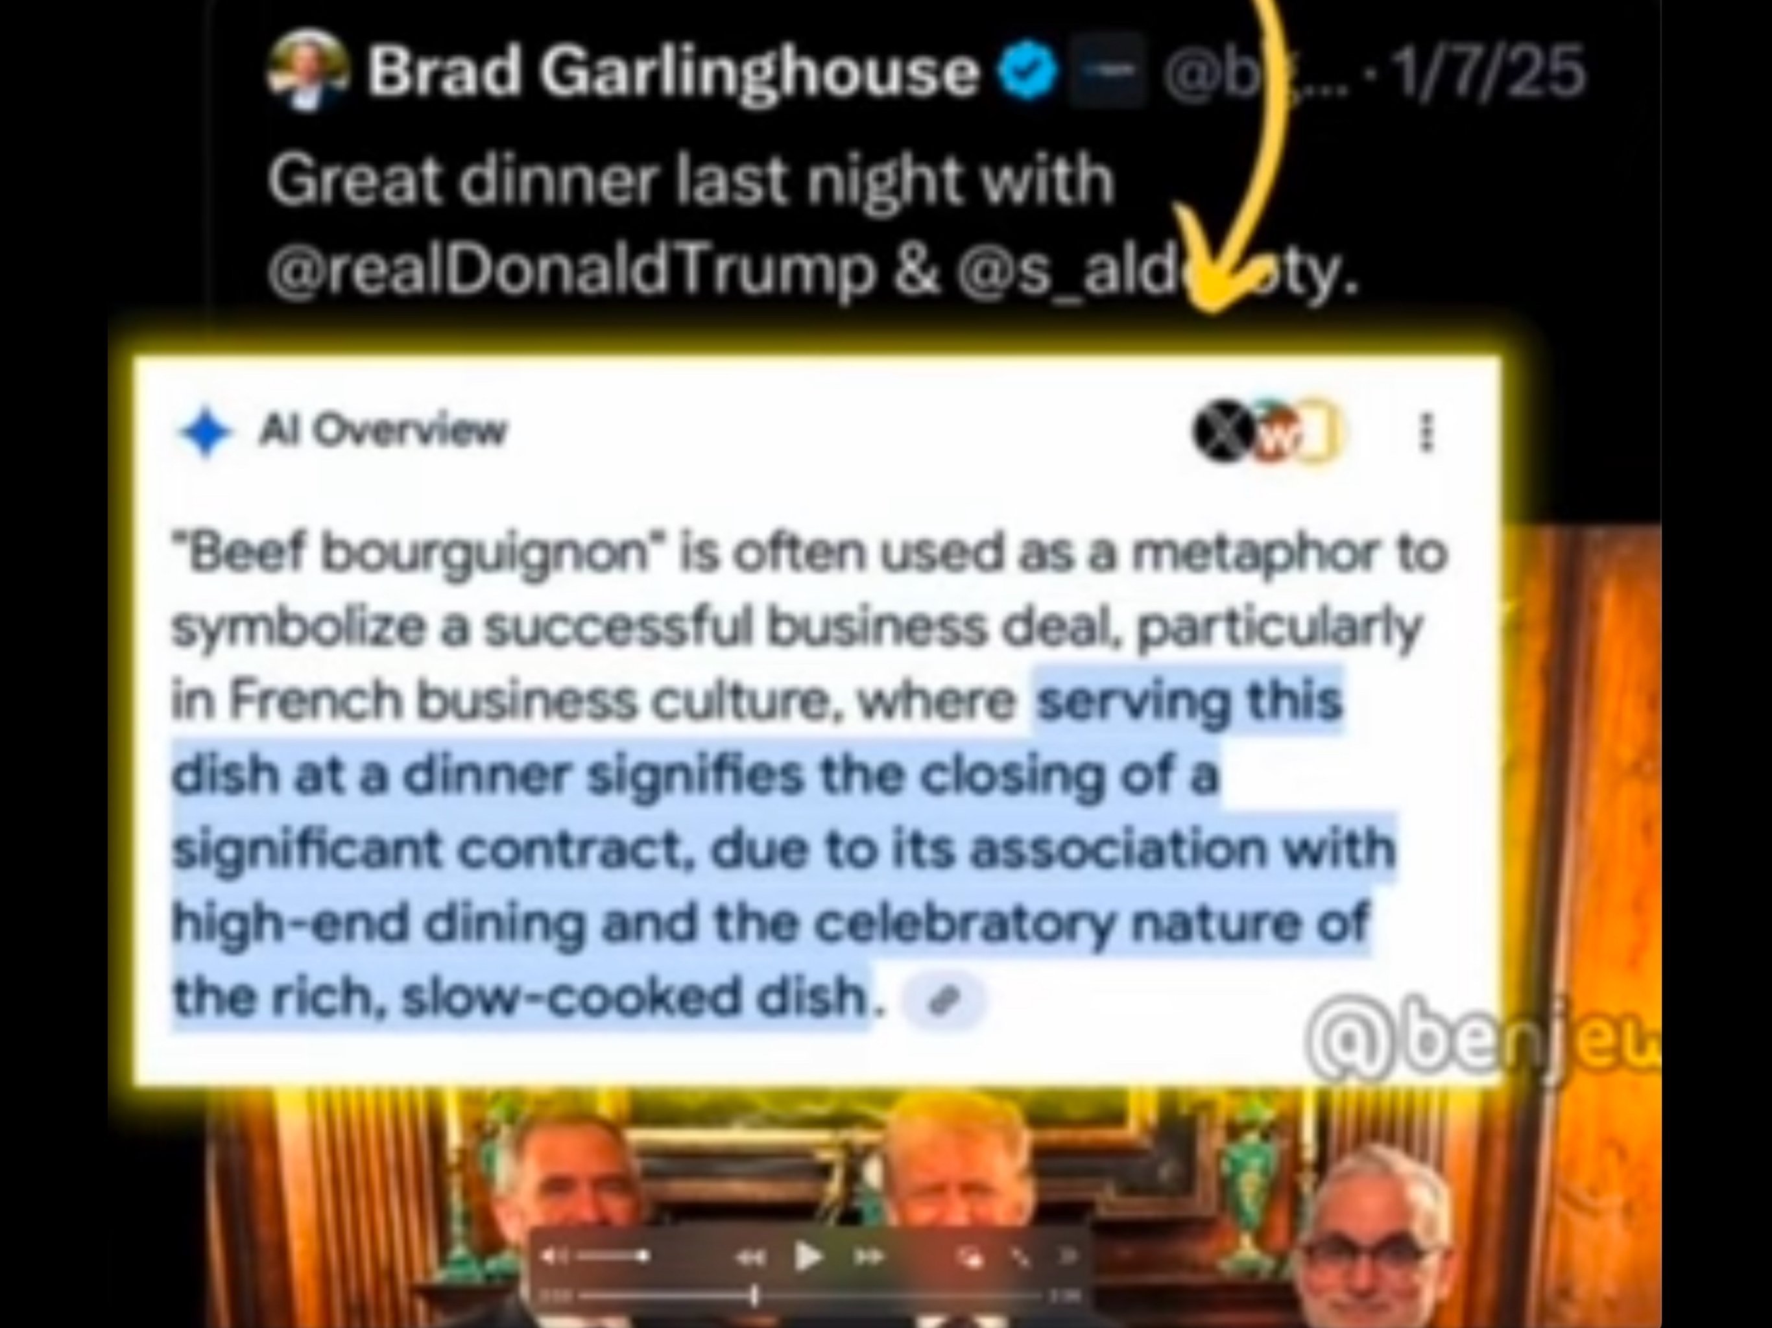Click the blue AI Overview sparkle icon
The height and width of the screenshot is (1328, 1772).
tap(206, 433)
